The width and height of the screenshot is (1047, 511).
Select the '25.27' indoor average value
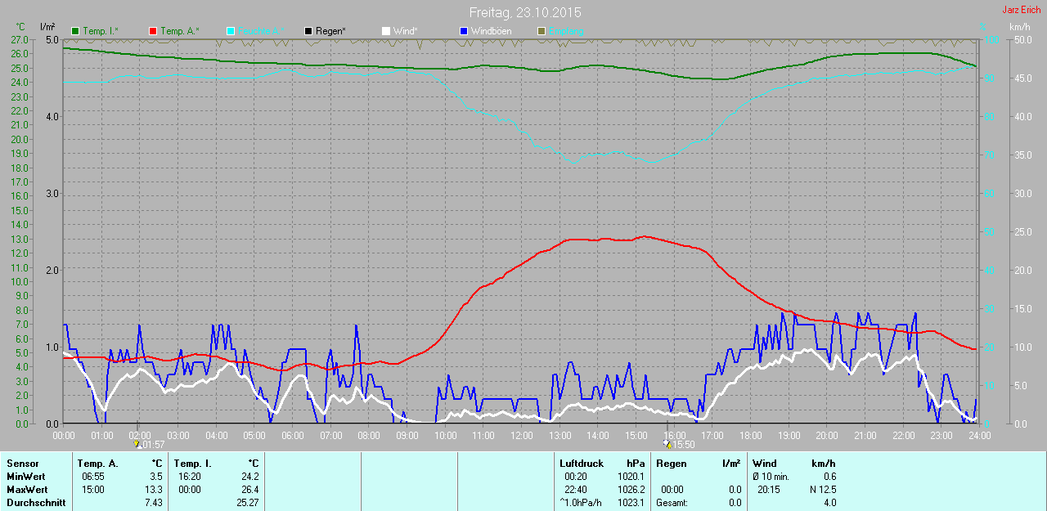(x=248, y=503)
